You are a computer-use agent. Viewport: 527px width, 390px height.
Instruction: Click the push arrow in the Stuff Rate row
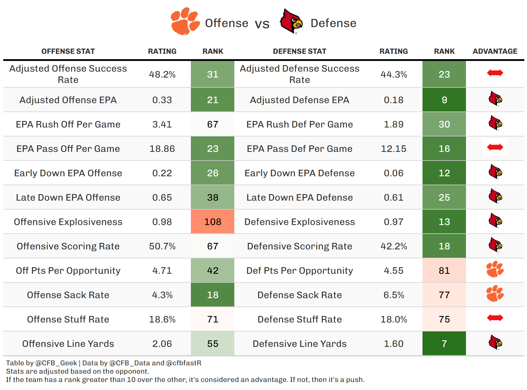[x=495, y=318]
